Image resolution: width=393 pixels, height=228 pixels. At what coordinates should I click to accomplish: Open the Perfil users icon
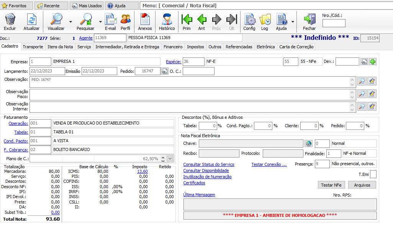[x=125, y=19]
